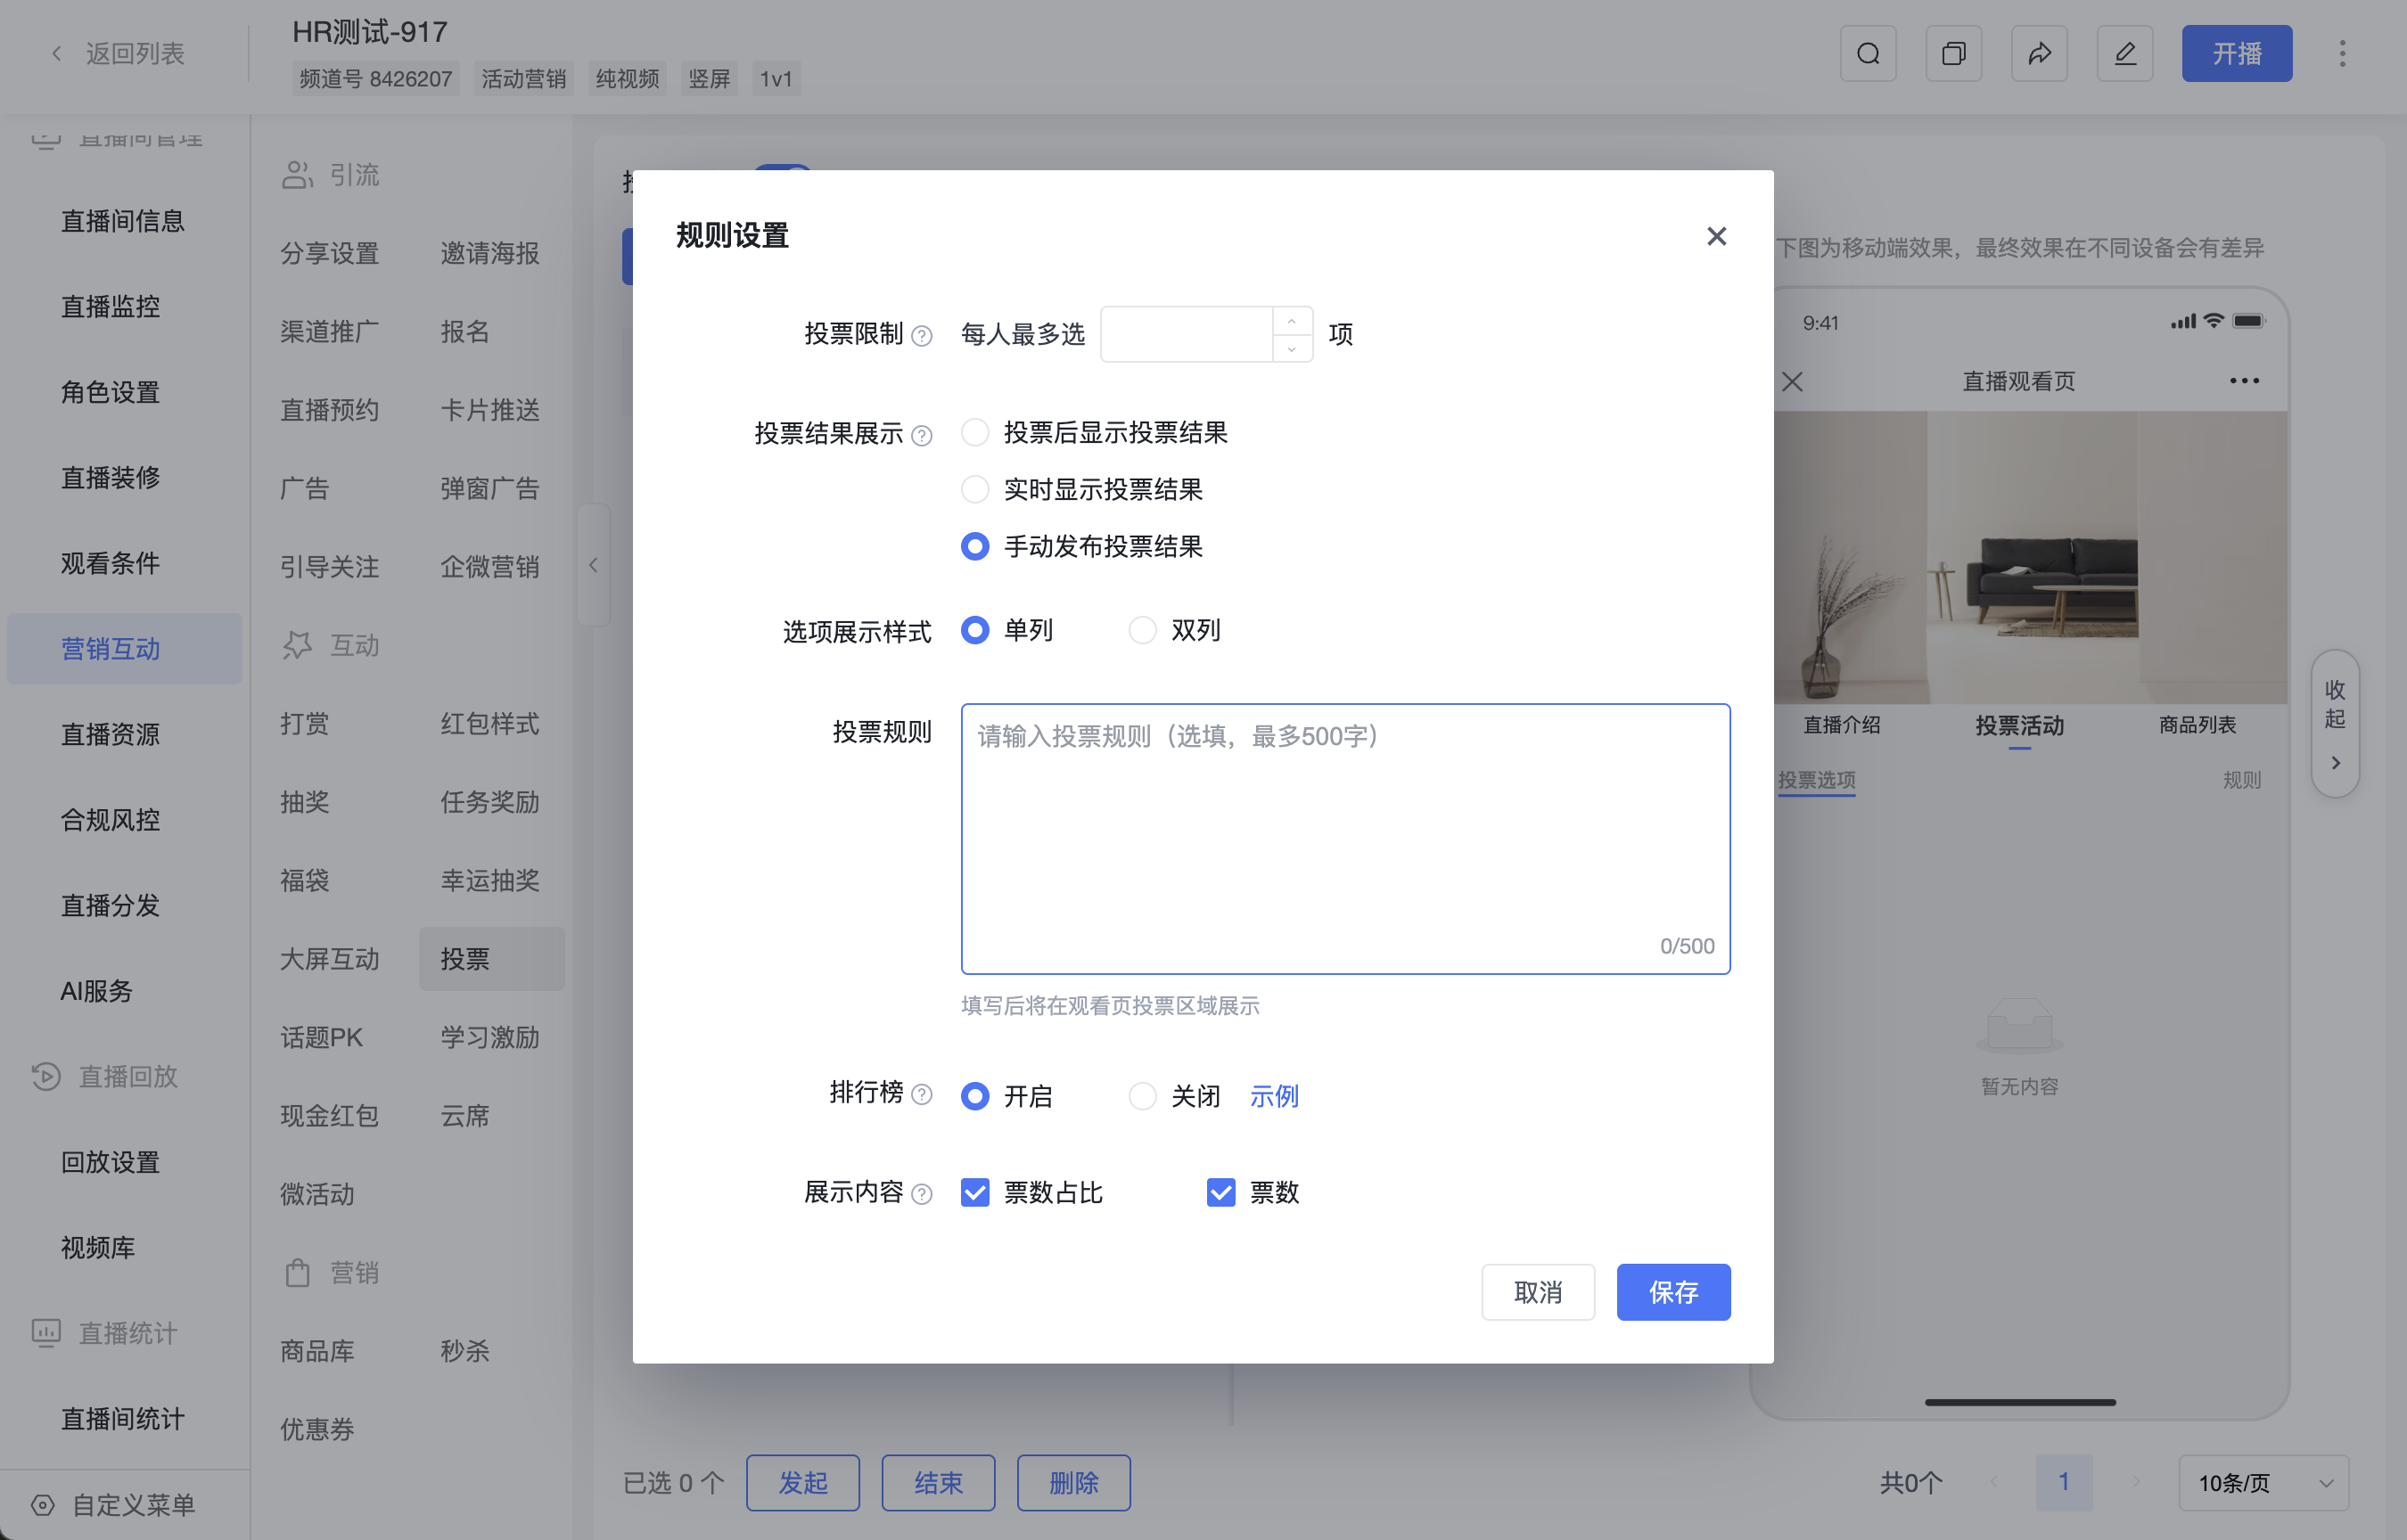Open the 10条/页 page size dropdown
This screenshot has width=2407, height=1540.
tap(2263, 1482)
